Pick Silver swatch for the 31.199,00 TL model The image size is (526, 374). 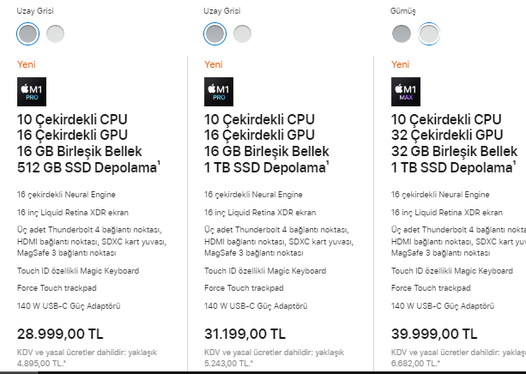click(242, 33)
